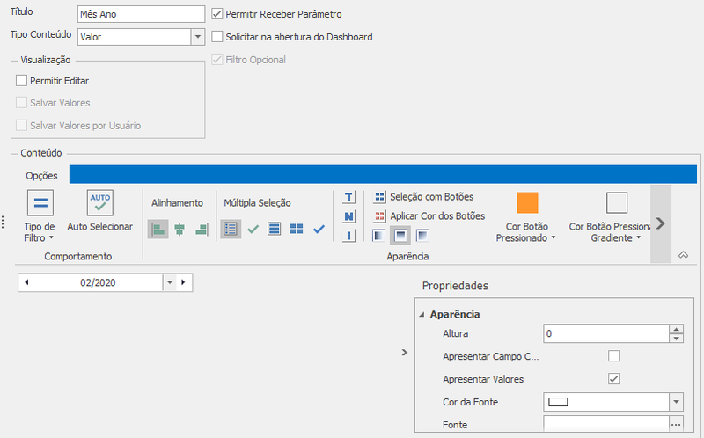
Task: Click the blue checkmark selection icon
Action: coord(319,229)
